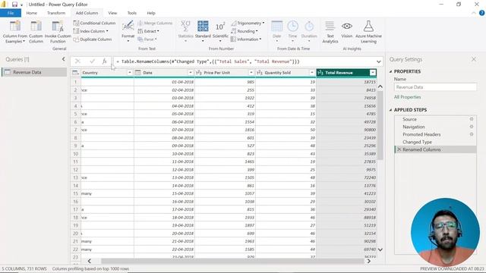This screenshot has width=486, height=273.
Task: Open the Country column filter dropdown
Action: pyautogui.click(x=130, y=73)
